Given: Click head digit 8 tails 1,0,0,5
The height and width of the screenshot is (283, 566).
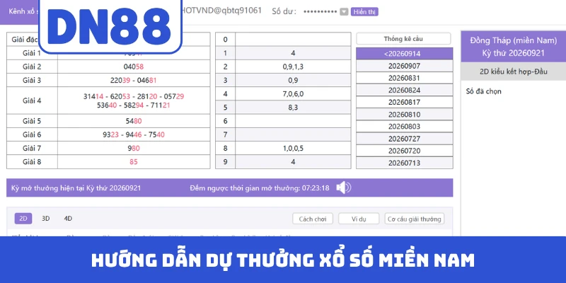Looking at the screenshot, I should [x=293, y=148].
